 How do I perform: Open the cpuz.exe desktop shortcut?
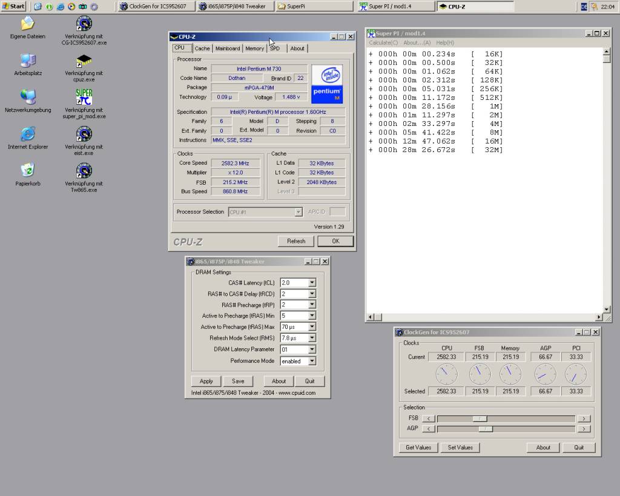[x=84, y=61]
